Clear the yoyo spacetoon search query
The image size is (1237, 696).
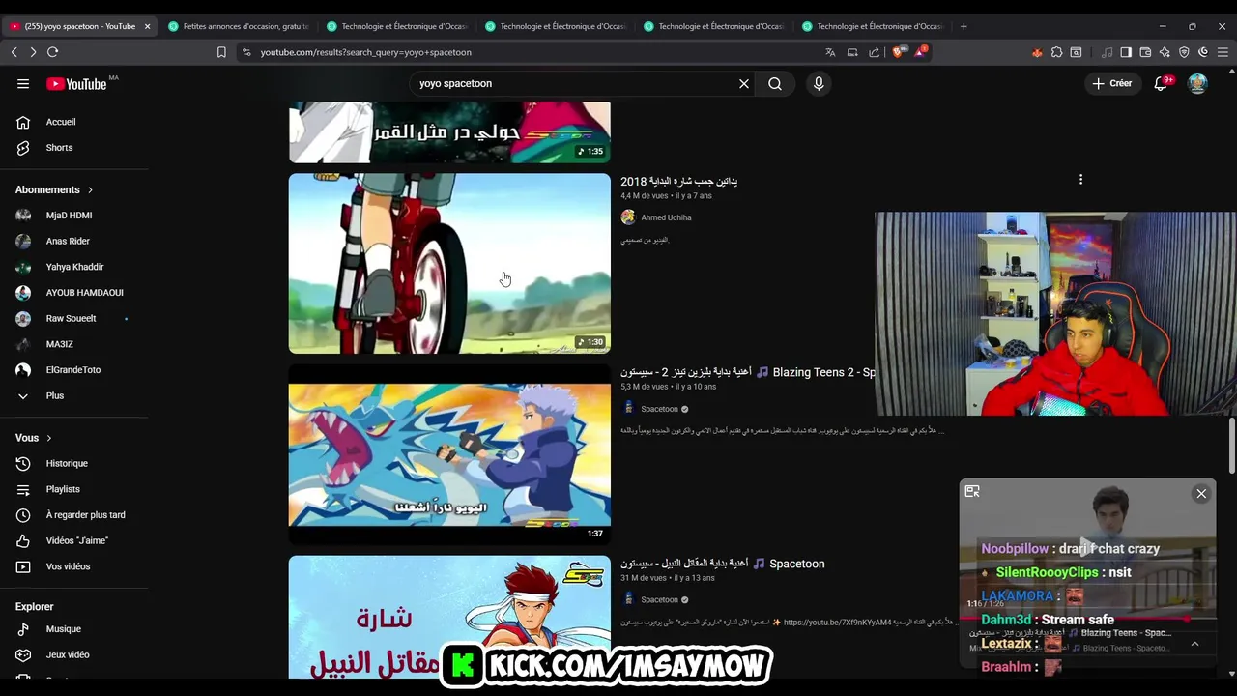click(x=744, y=84)
